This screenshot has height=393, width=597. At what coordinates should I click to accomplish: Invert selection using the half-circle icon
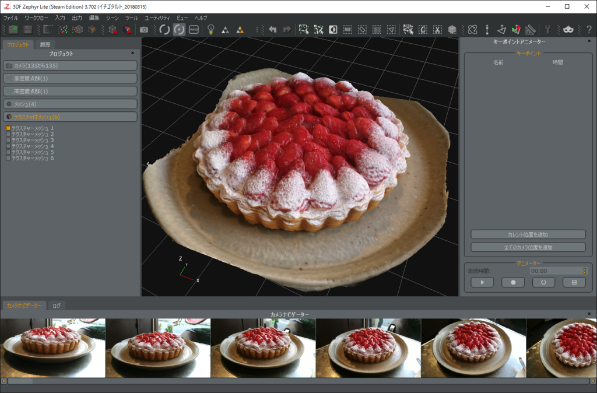pyautogui.click(x=333, y=29)
